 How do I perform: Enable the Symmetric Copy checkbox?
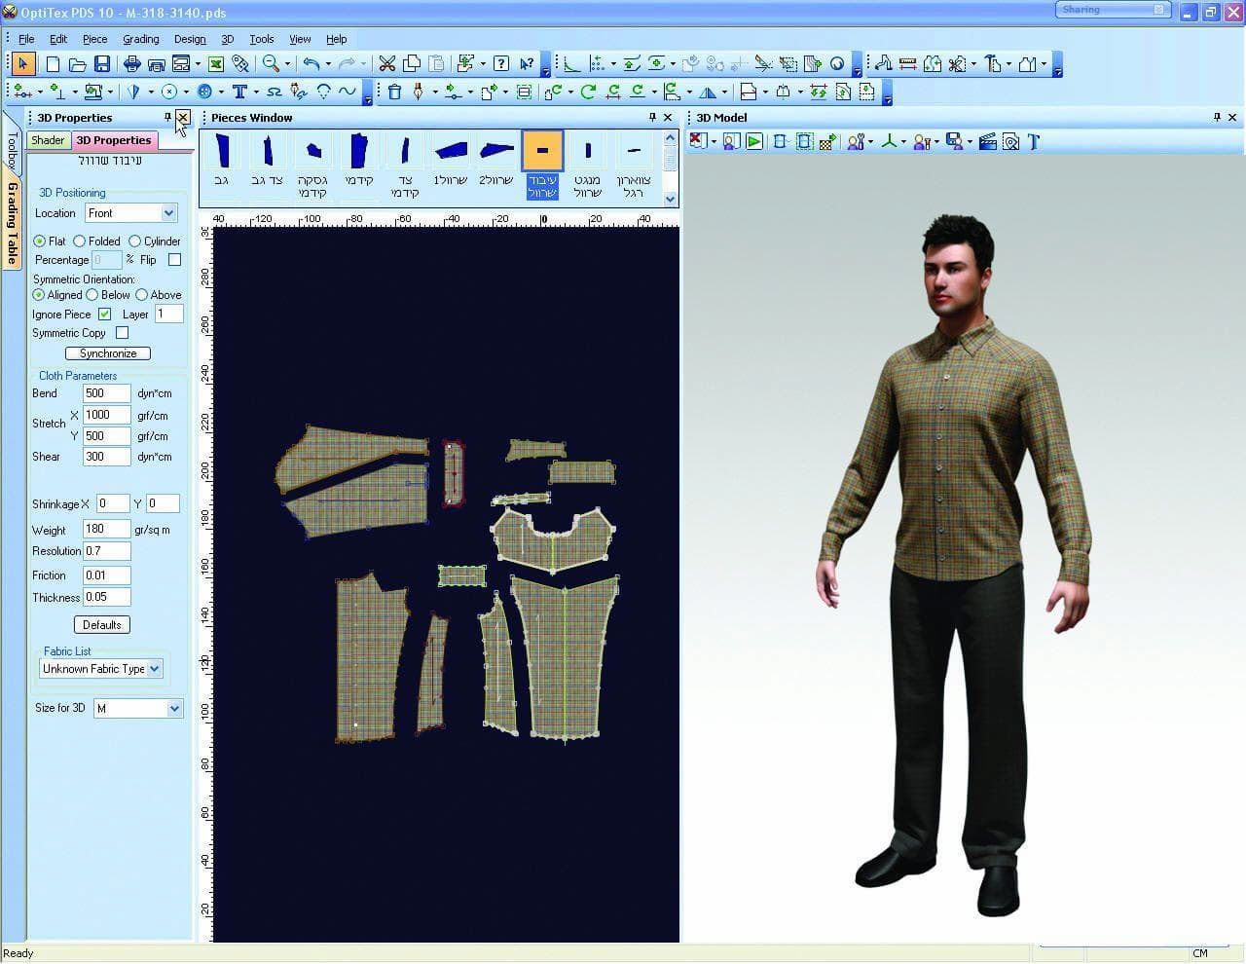(x=123, y=333)
